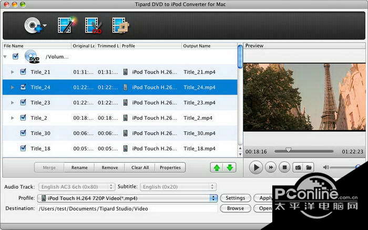Click the Trimmed Length column header

point(108,46)
